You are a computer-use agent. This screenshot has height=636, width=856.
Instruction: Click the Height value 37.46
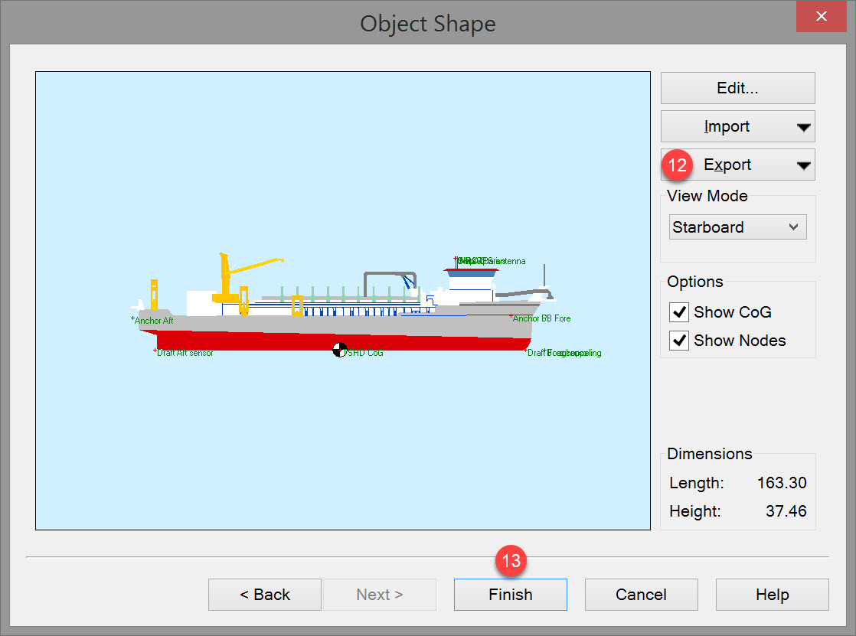point(786,511)
